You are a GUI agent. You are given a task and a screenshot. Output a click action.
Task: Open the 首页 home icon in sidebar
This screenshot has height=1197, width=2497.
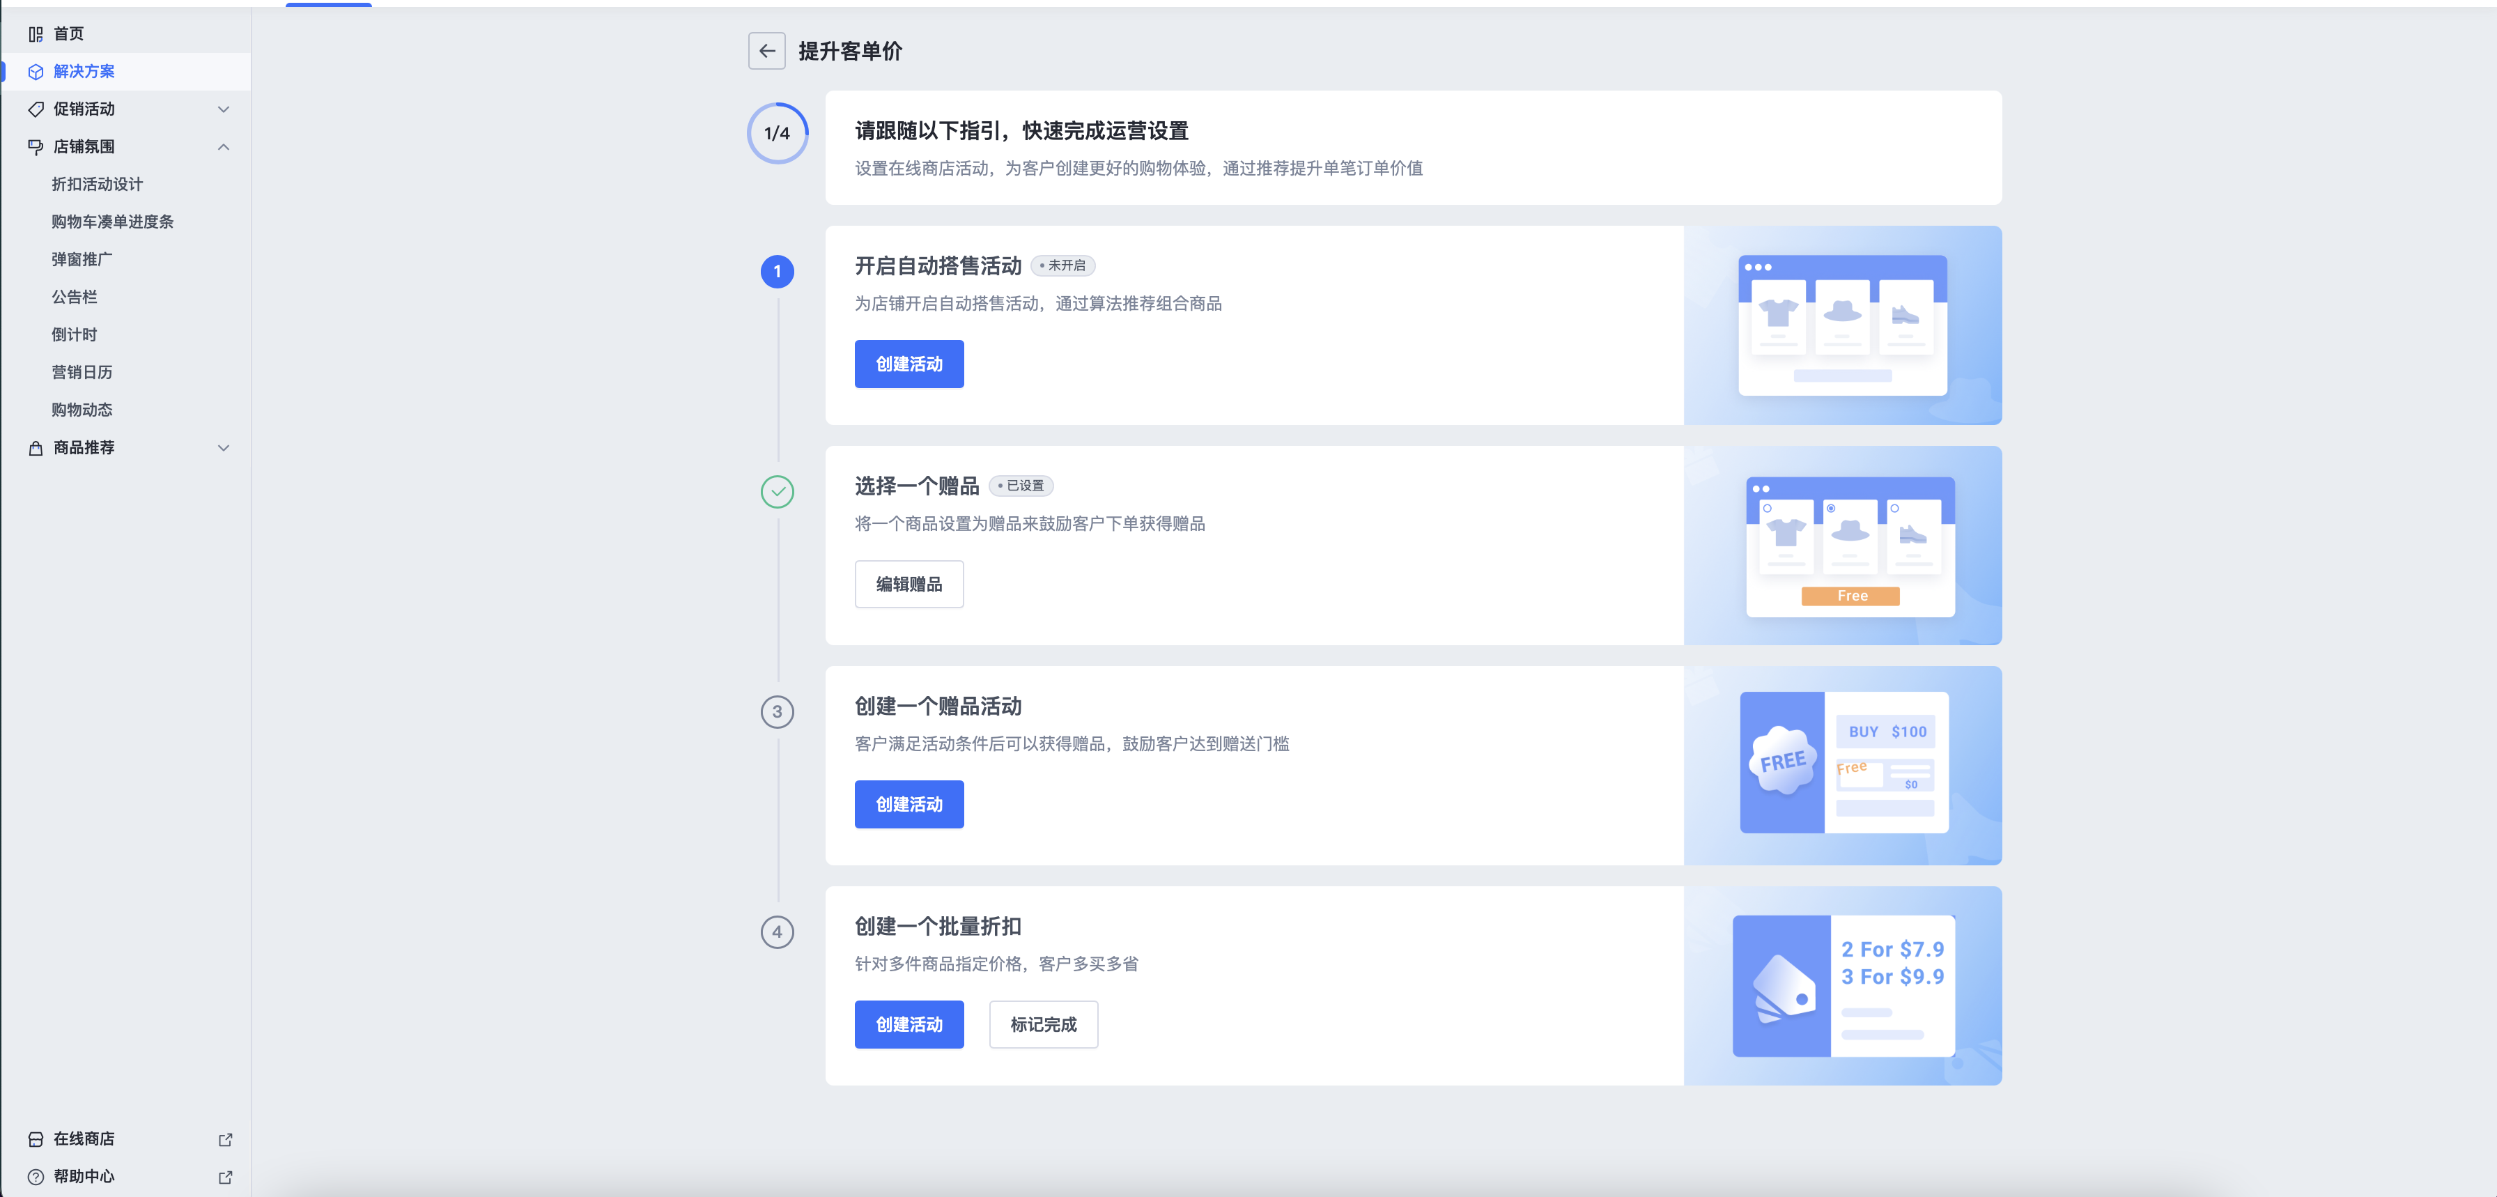[36, 32]
